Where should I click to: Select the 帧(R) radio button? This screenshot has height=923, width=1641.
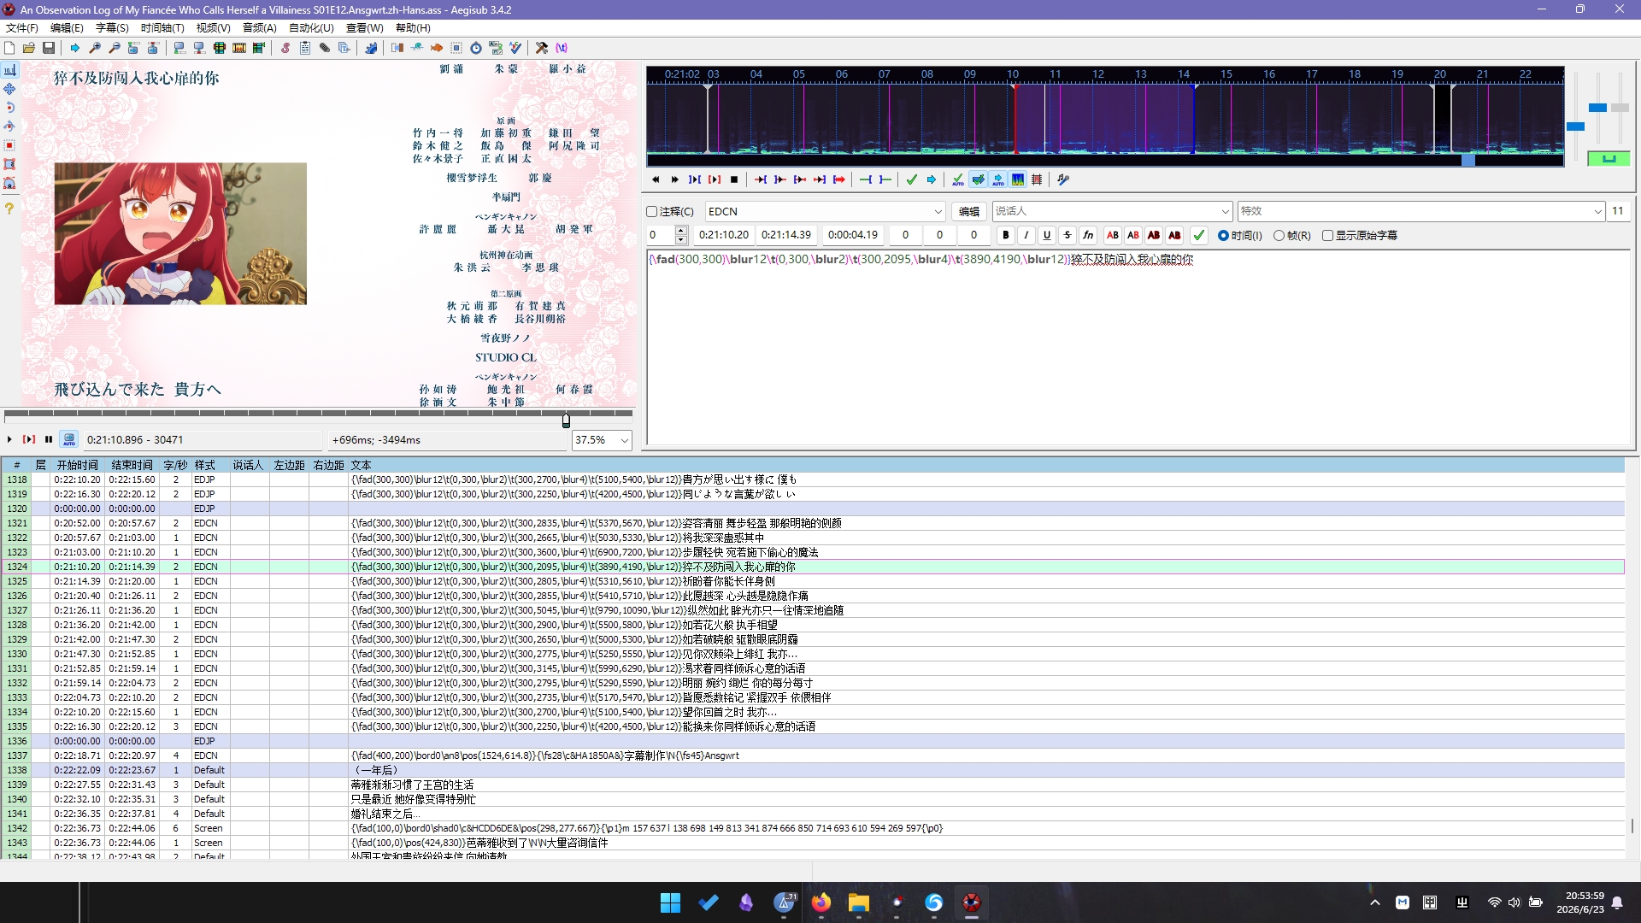(x=1279, y=235)
